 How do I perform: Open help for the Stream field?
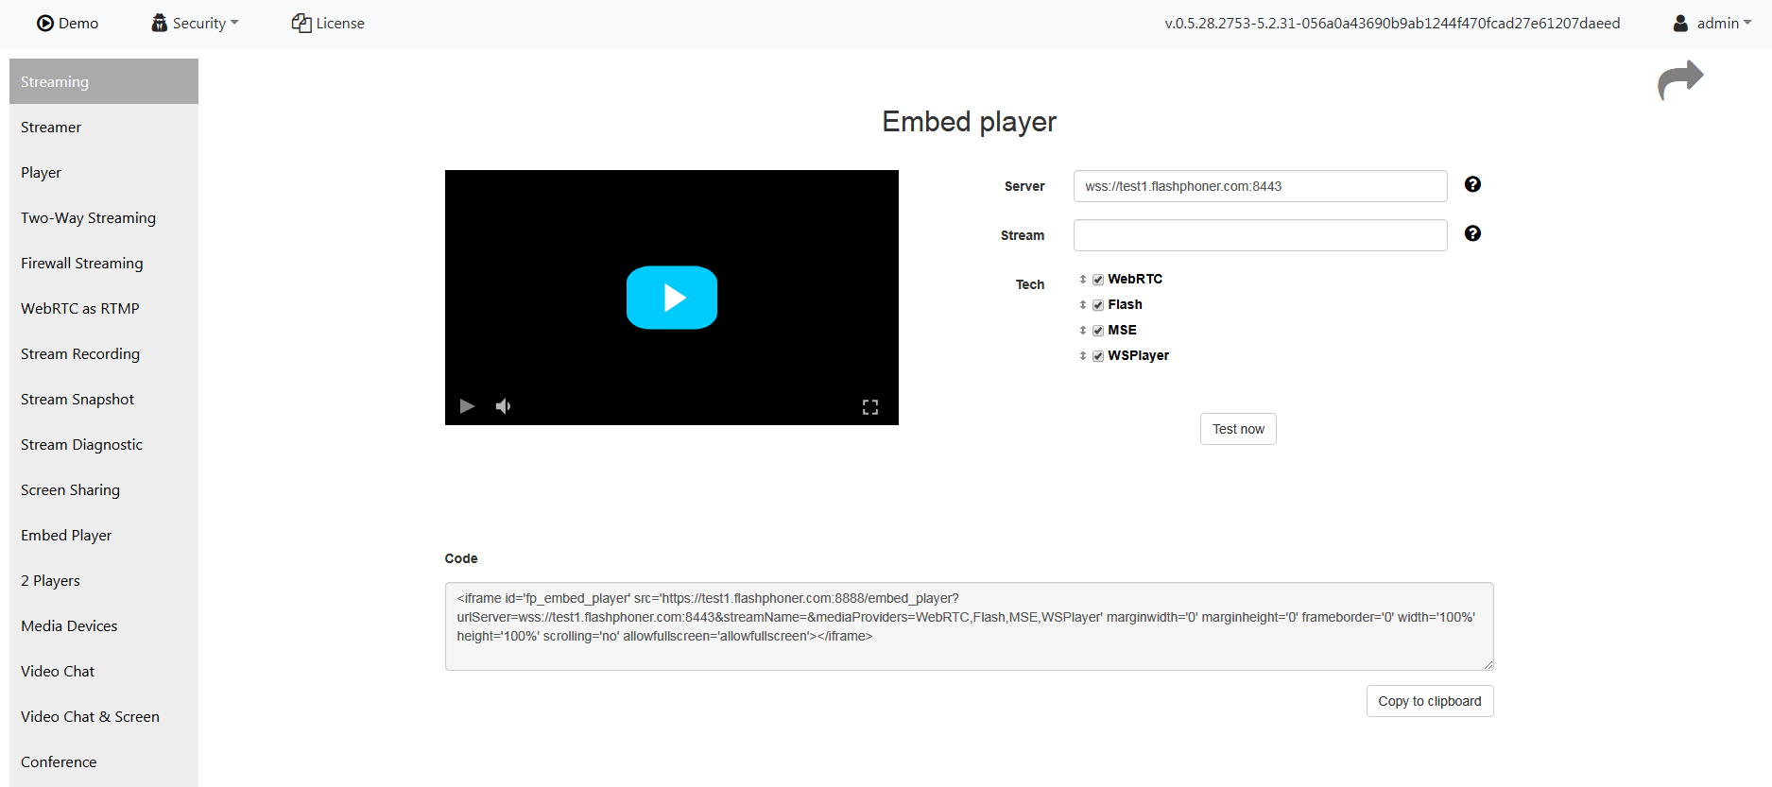click(x=1472, y=234)
